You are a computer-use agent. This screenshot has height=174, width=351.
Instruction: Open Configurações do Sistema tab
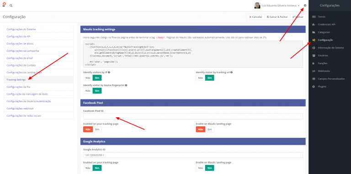[38, 29]
